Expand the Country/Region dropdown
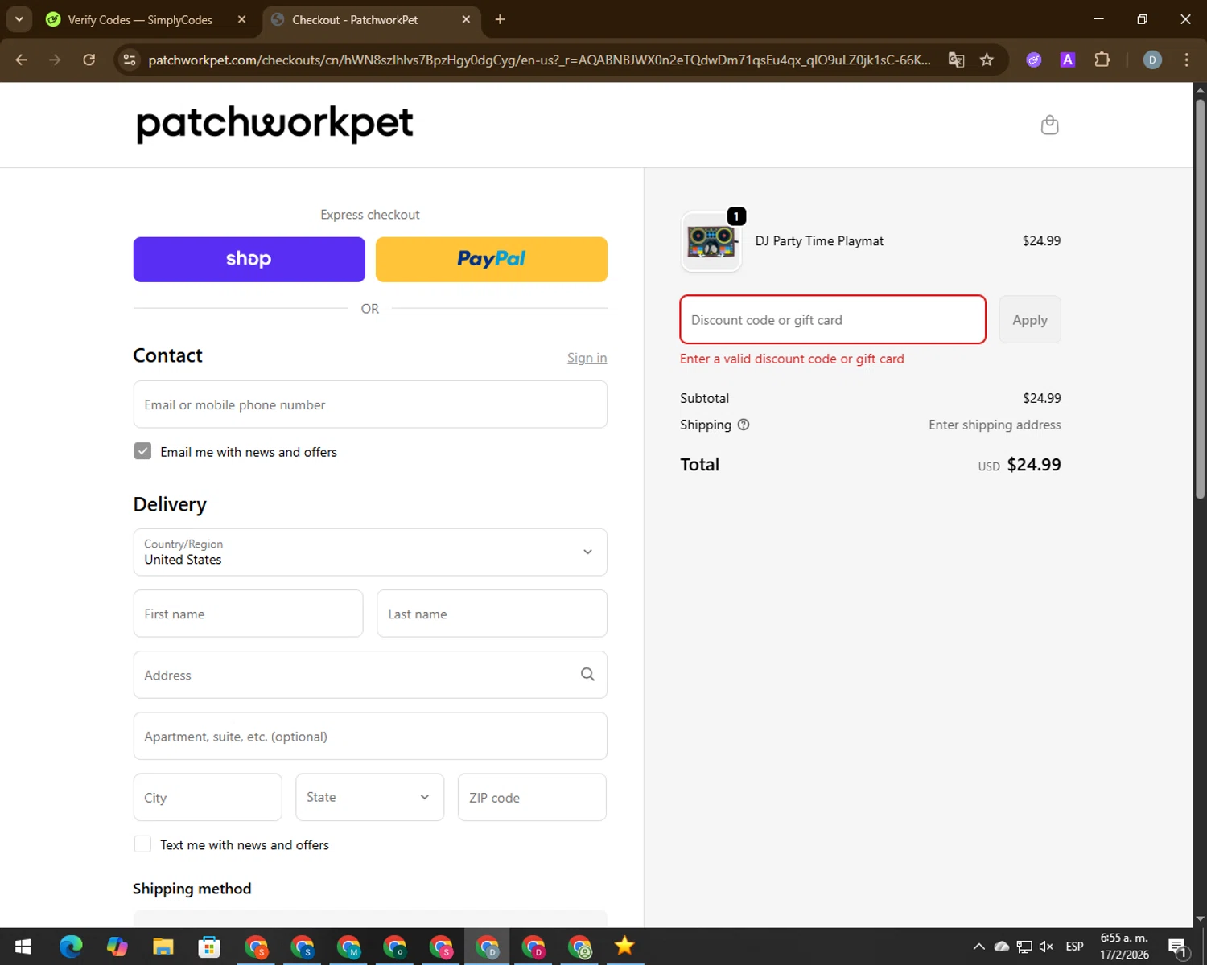Image resolution: width=1207 pixels, height=965 pixels. pos(370,552)
